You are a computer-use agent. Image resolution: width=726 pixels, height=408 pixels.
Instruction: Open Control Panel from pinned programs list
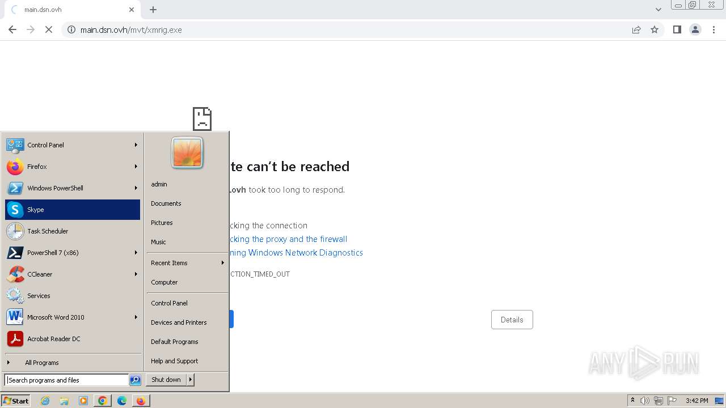coord(73,145)
